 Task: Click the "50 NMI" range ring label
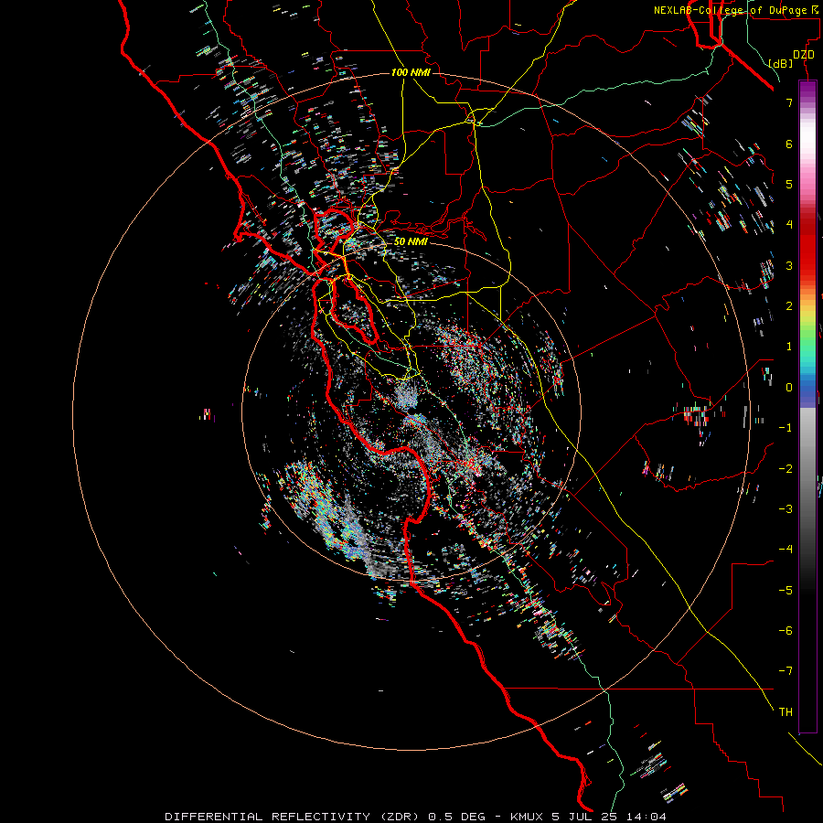[x=411, y=241]
